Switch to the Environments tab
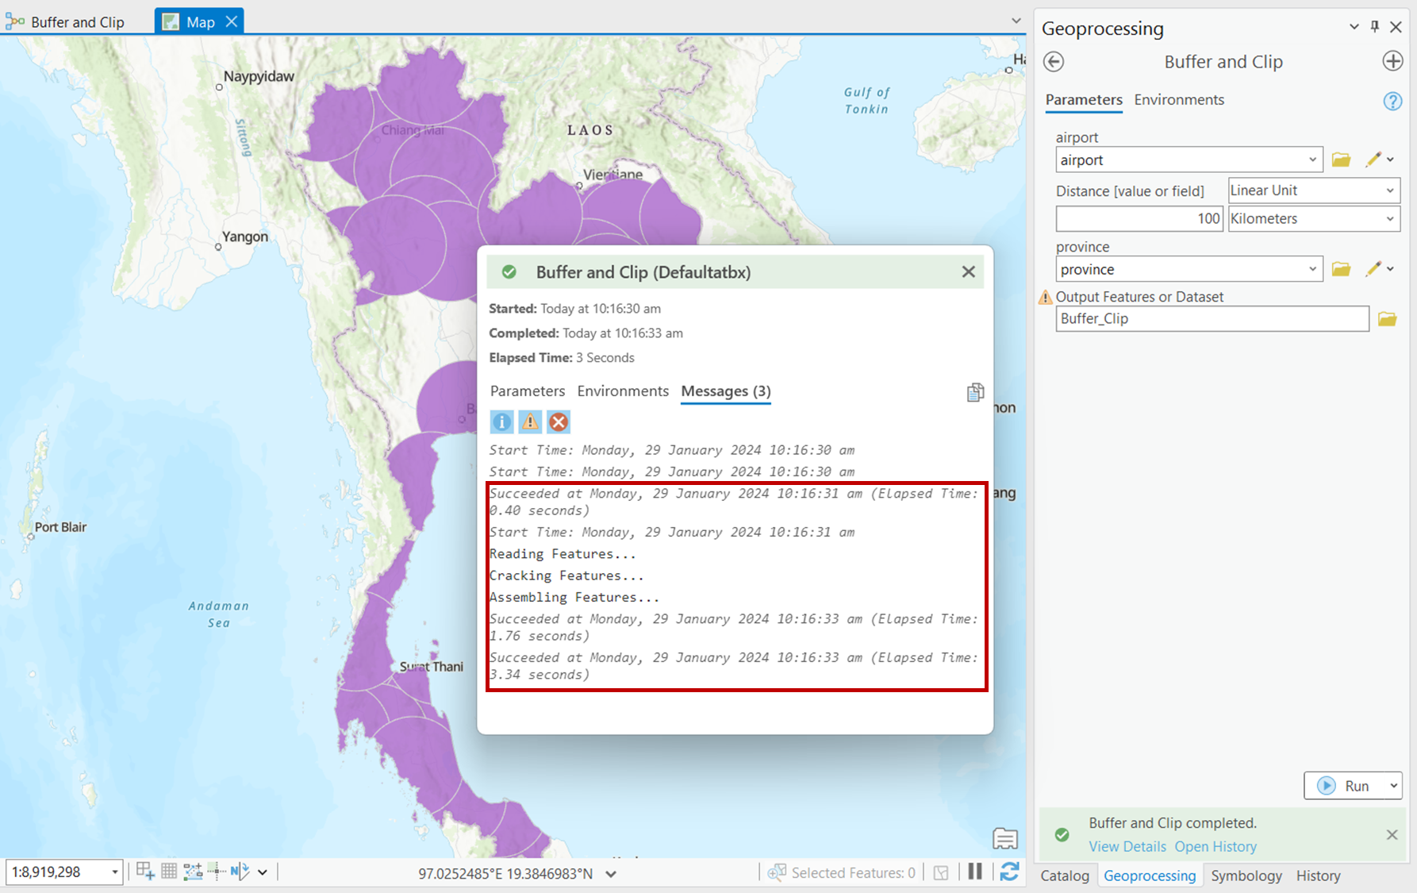Viewport: 1417px width, 893px height. click(1179, 100)
